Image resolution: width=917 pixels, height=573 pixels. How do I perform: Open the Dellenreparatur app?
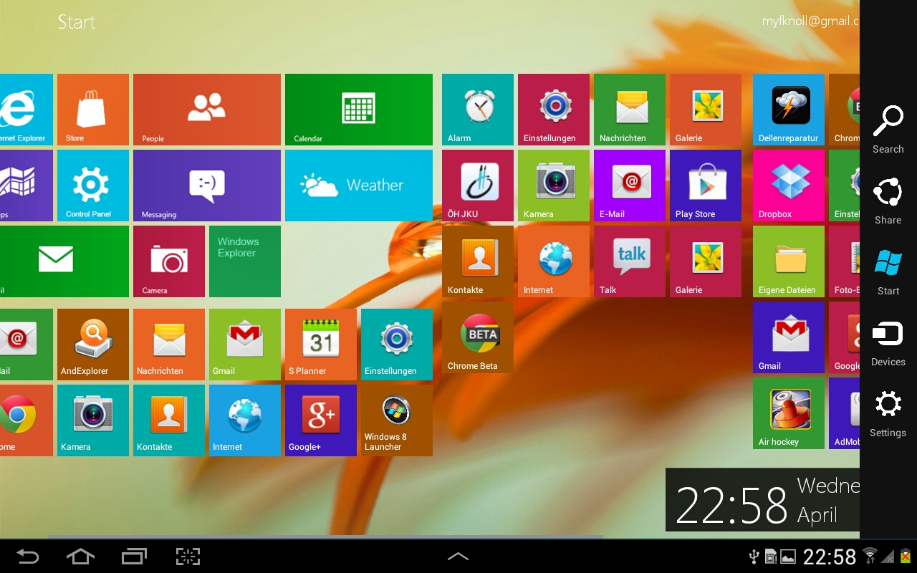pos(788,109)
